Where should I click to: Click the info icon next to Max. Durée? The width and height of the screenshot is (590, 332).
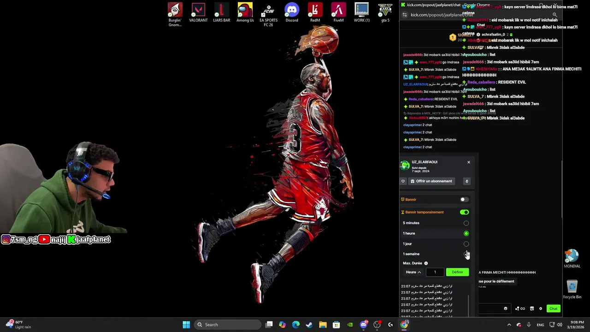[x=426, y=263]
